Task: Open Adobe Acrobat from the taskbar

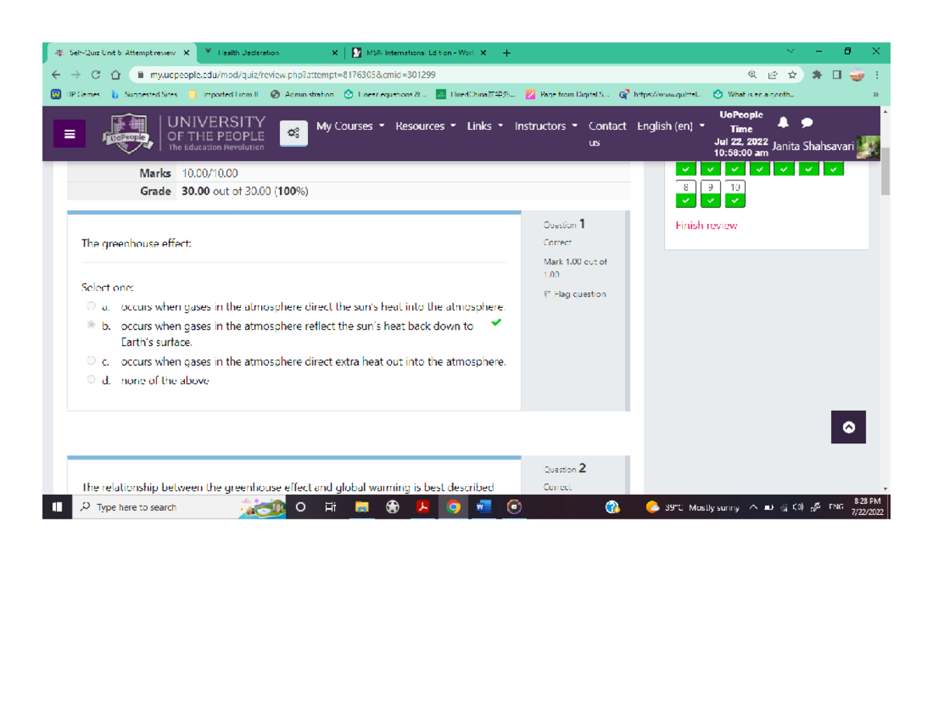Action: click(424, 506)
